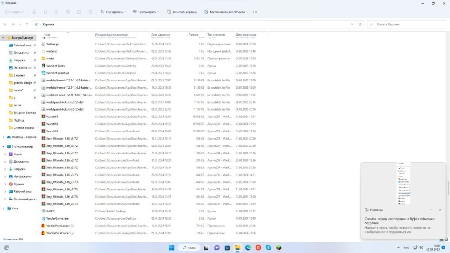The width and height of the screenshot is (450, 253).
Task: Select Снимки экрана in the sidebar
Action: pyautogui.click(x=23, y=127)
